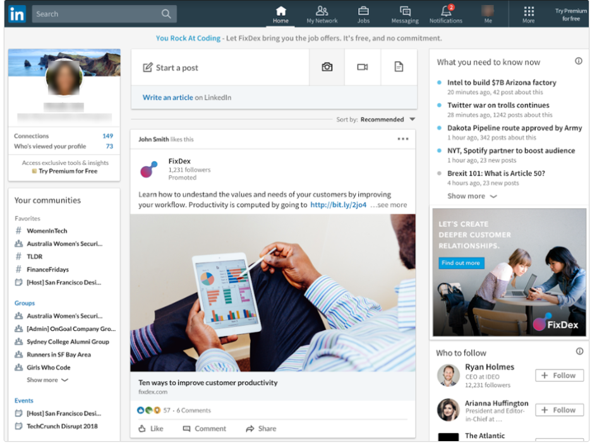Click the Events section heading
597x443 pixels.
pyautogui.click(x=24, y=401)
